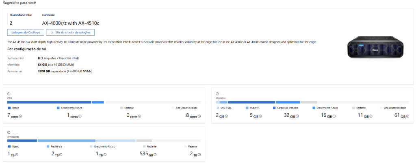Click the info icon above Memória label
Viewport: 416px width, 165px height.
click(217, 93)
